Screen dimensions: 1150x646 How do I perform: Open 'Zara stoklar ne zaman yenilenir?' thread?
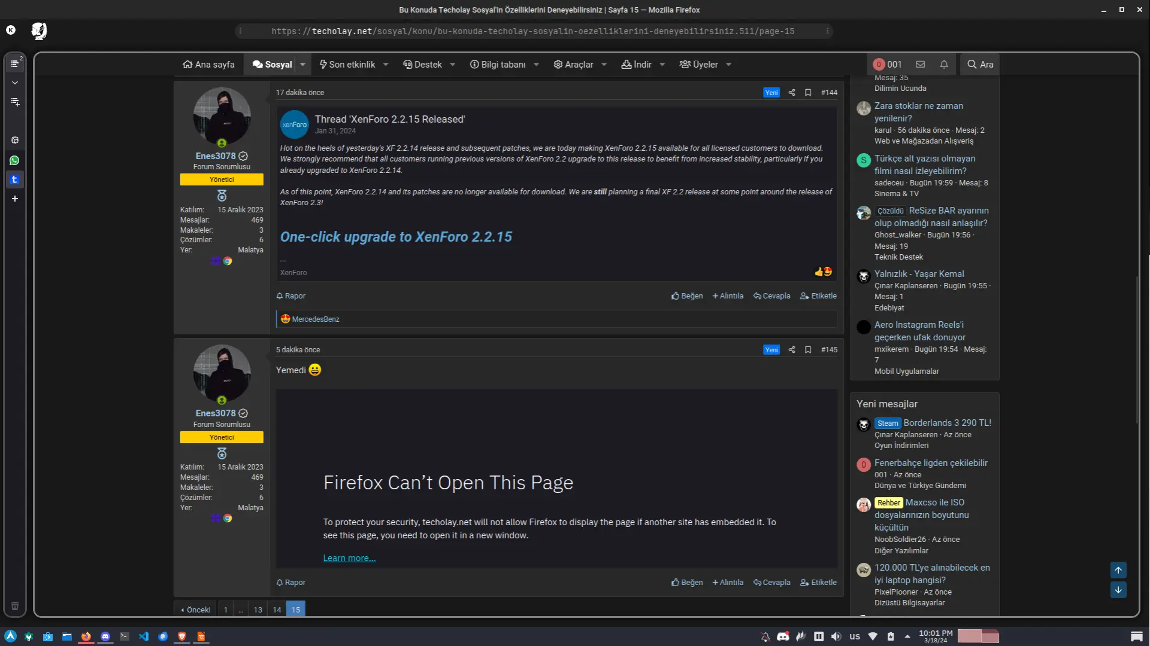(x=919, y=112)
